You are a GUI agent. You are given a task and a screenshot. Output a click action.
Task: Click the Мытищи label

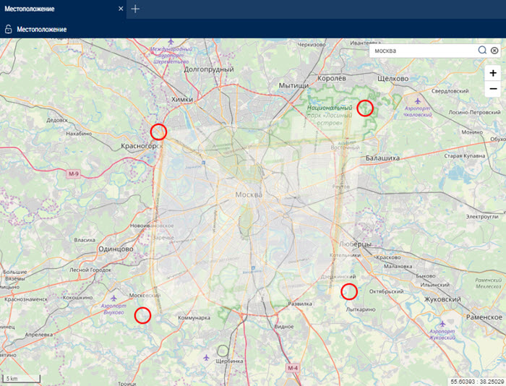293,86
